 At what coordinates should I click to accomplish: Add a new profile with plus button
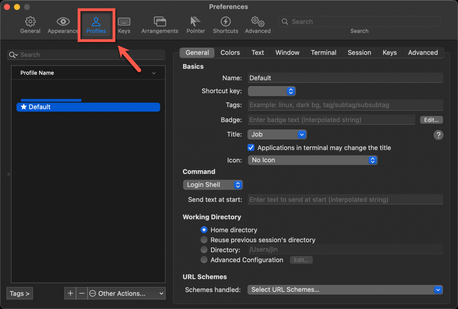pos(70,293)
